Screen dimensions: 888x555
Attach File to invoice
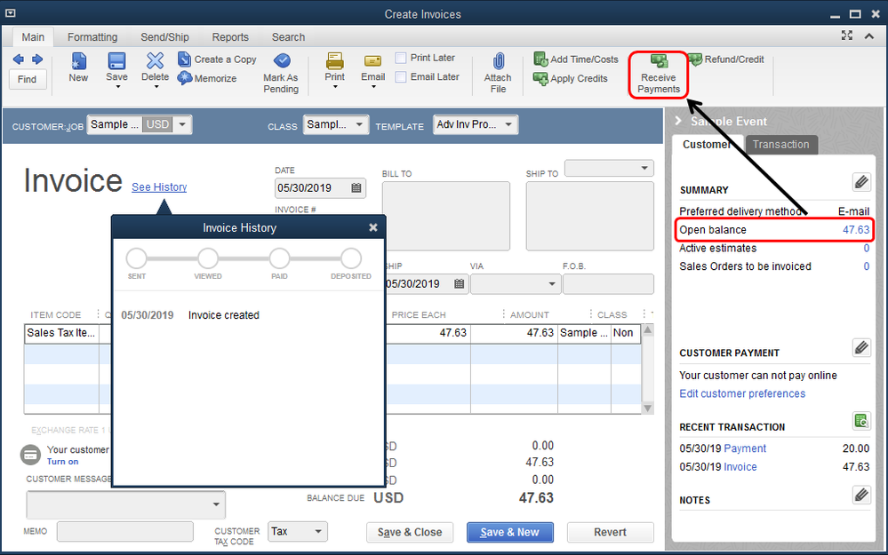coord(498,73)
